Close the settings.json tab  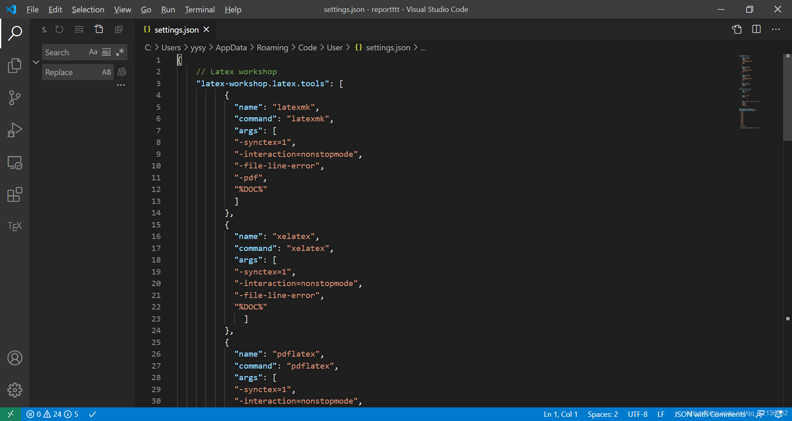coord(206,29)
